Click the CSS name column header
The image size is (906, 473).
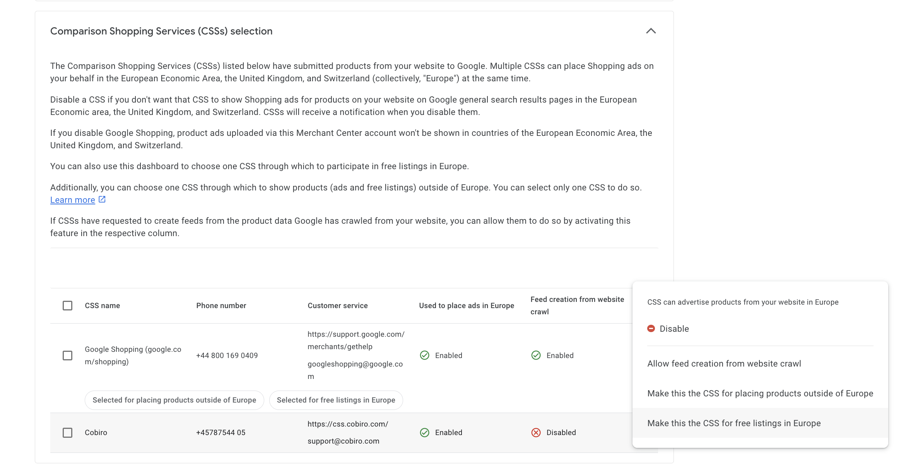[103, 306]
